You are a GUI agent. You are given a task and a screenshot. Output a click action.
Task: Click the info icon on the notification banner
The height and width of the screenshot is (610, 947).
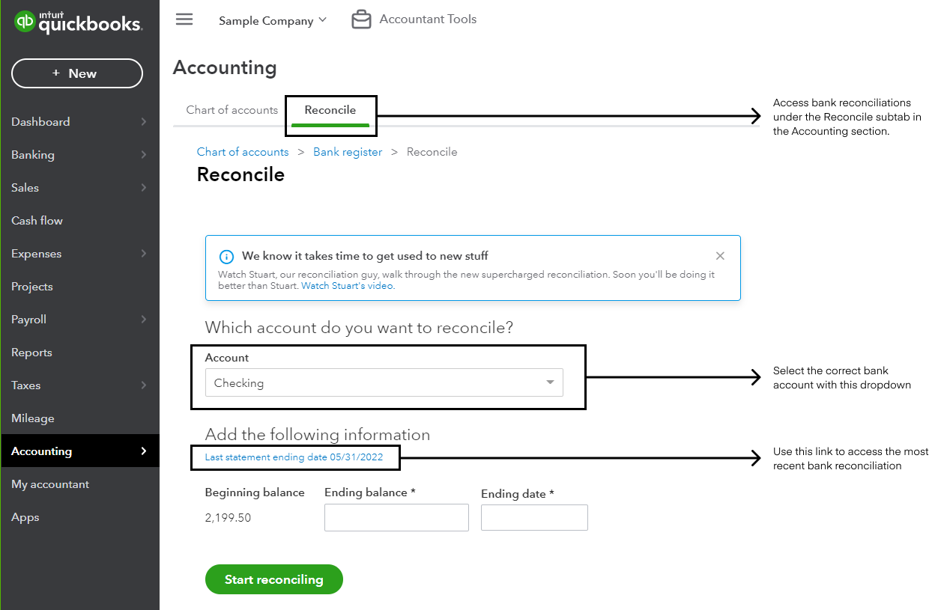pos(226,256)
